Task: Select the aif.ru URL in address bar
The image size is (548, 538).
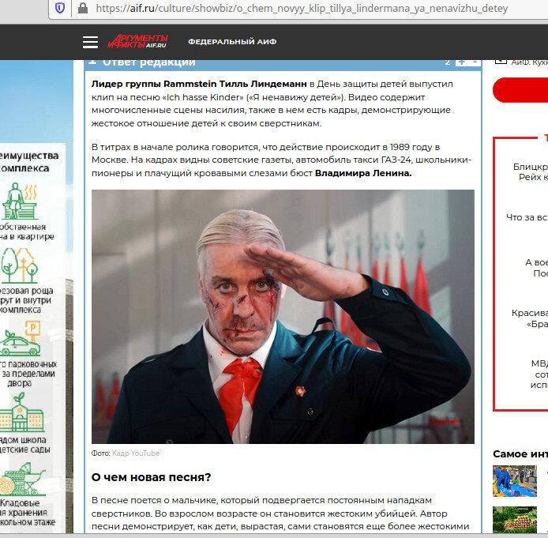Action: pos(302,8)
